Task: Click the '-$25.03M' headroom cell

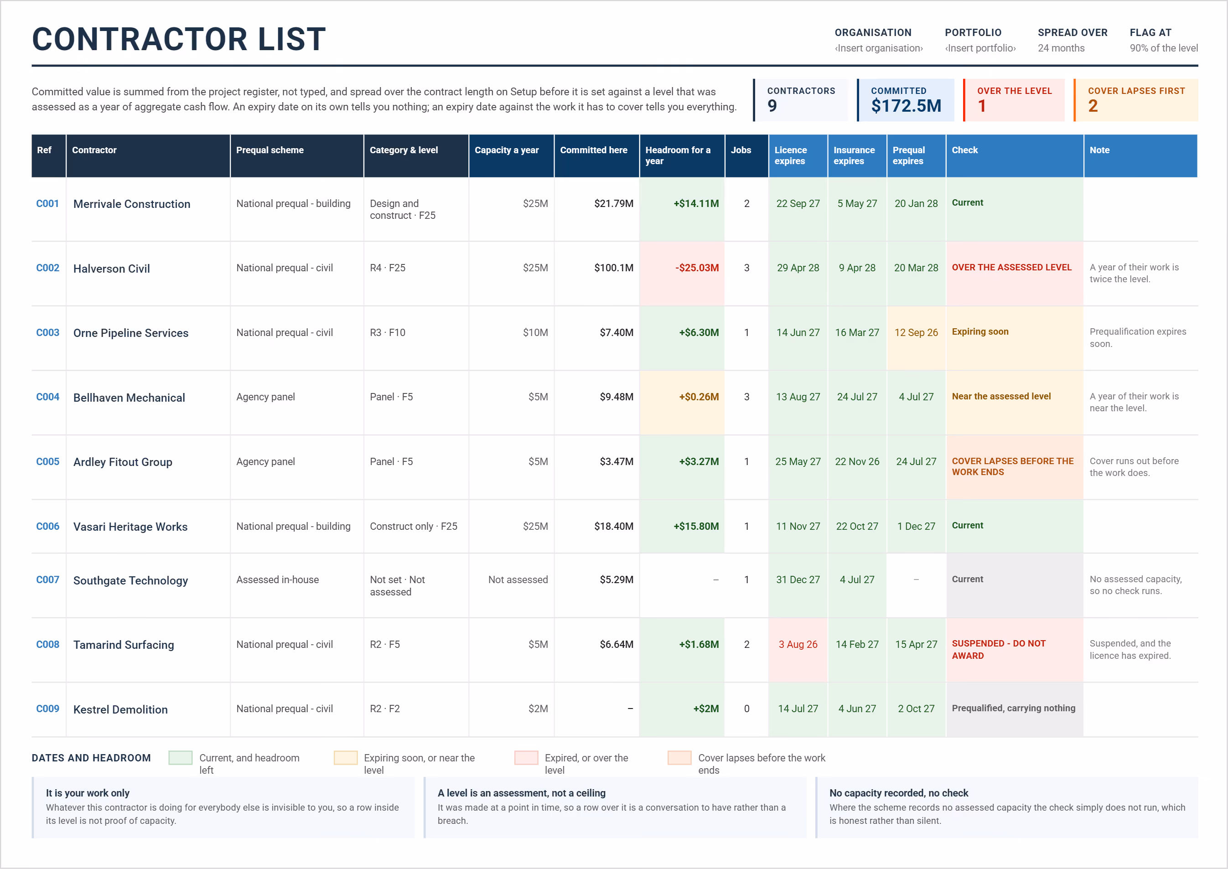Action: tap(682, 274)
